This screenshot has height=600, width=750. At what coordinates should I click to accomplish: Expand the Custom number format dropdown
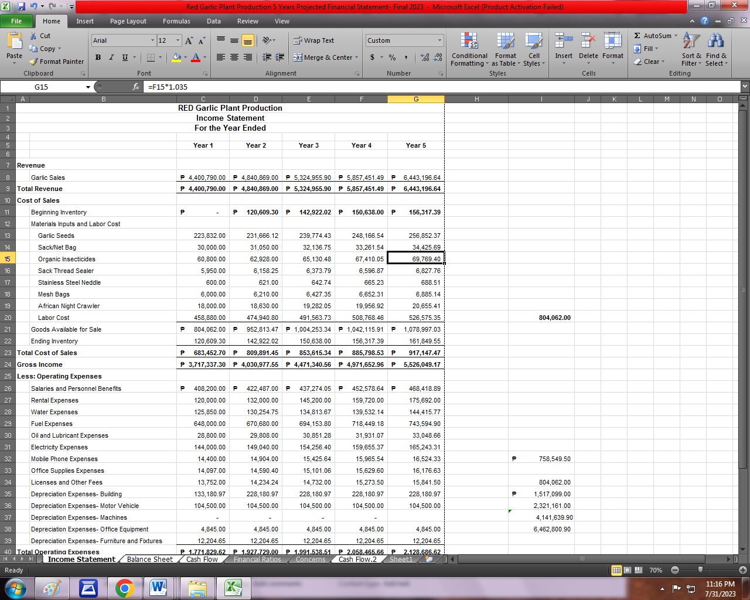(439, 40)
